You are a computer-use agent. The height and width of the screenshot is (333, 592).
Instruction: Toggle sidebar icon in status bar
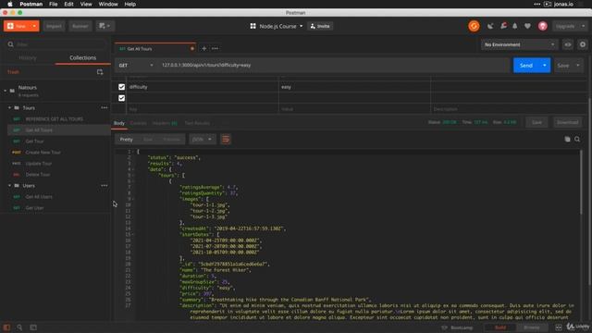click(6, 327)
